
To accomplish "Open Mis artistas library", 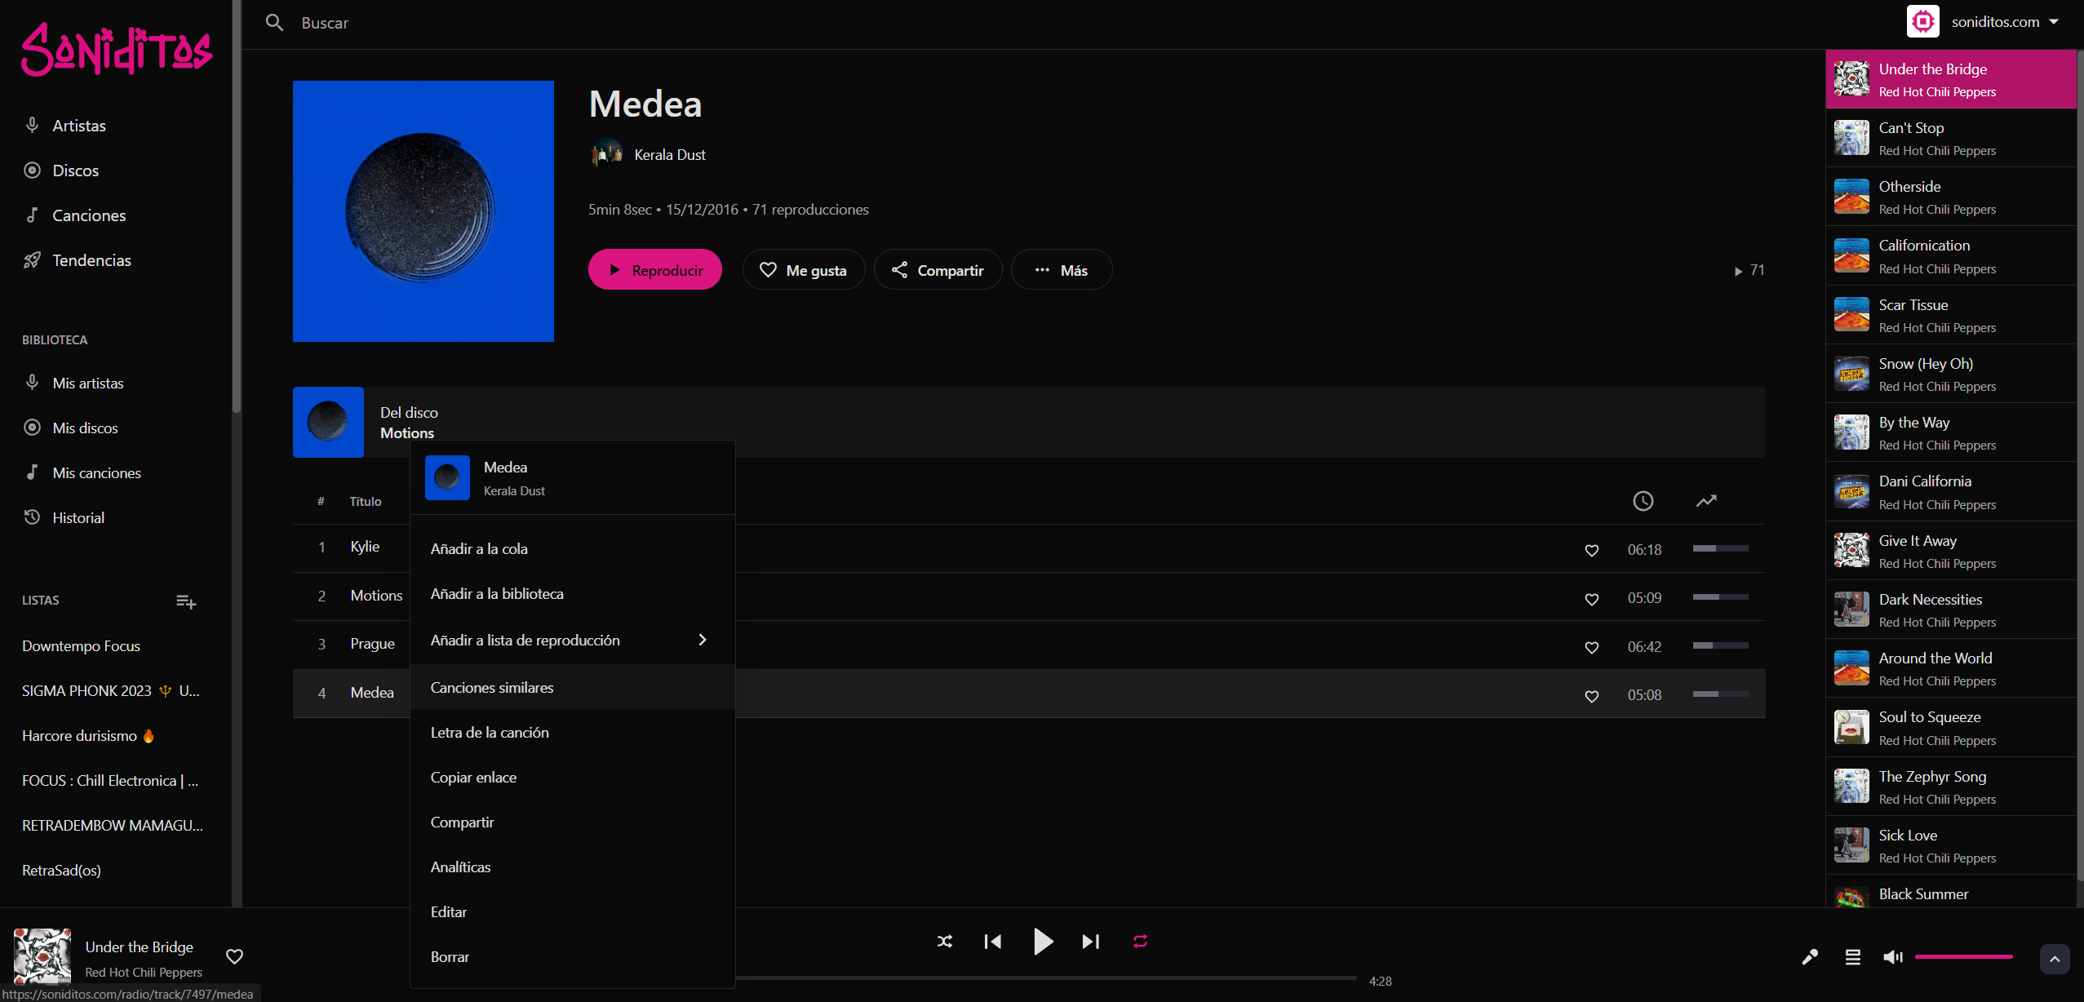I will click(88, 383).
